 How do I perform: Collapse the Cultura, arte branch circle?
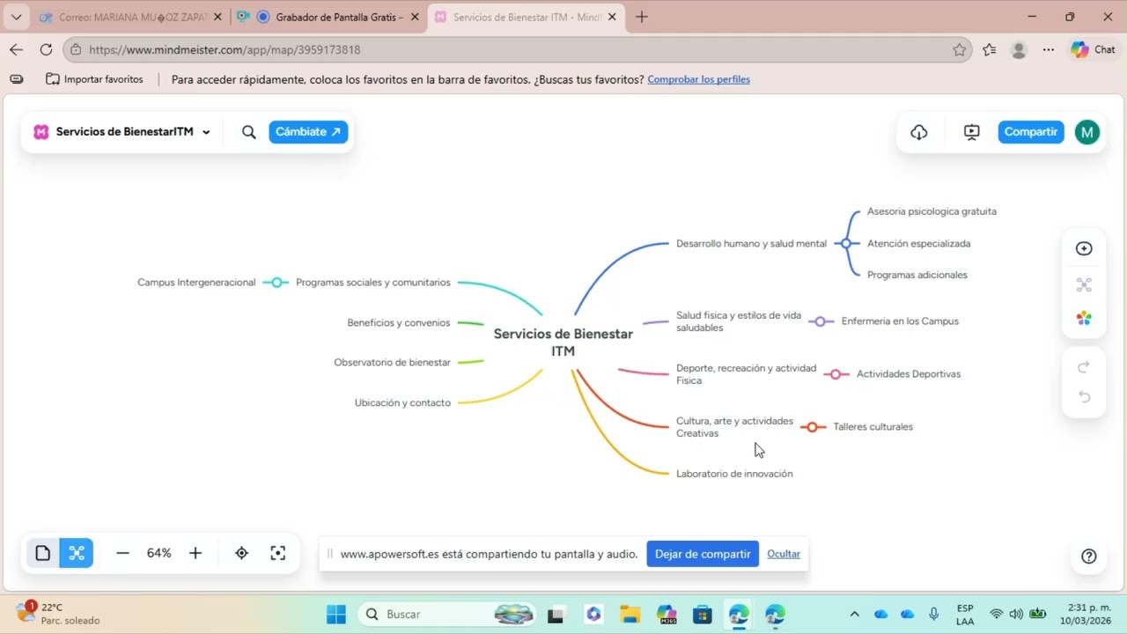(x=812, y=427)
